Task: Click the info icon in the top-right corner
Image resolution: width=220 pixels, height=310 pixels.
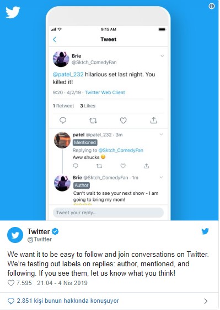Action: click(x=212, y=6)
